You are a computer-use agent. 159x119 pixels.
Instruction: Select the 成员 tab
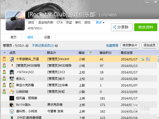30,37
